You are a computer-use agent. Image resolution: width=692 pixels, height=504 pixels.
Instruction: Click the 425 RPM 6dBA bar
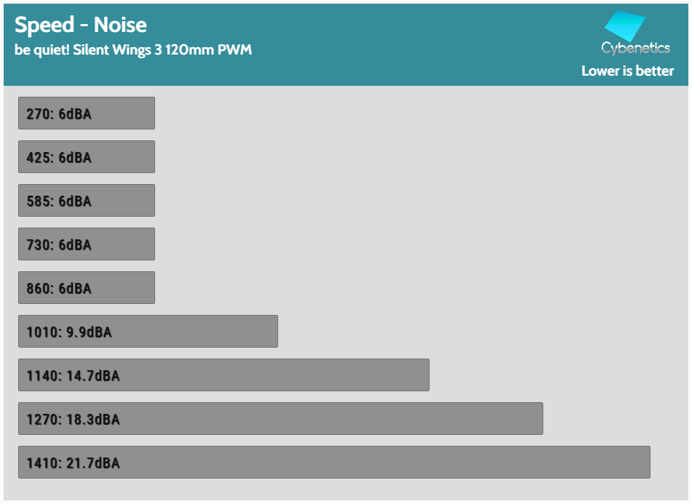click(87, 157)
